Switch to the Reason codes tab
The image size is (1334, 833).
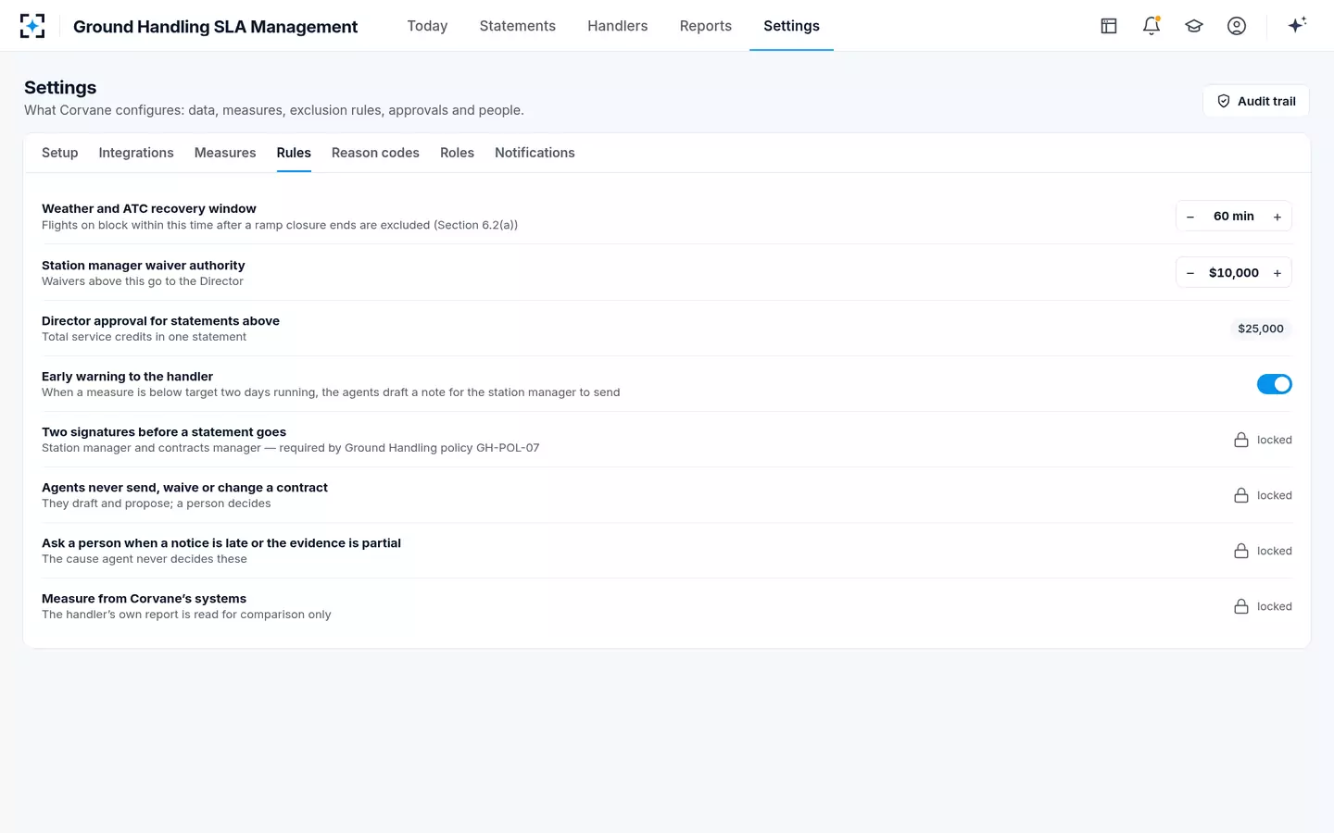coord(375,153)
